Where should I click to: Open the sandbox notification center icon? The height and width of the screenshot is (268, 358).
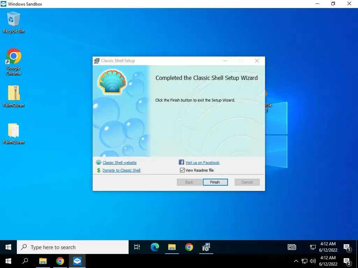point(347,247)
